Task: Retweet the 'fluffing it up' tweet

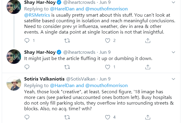Action: point(67,67)
